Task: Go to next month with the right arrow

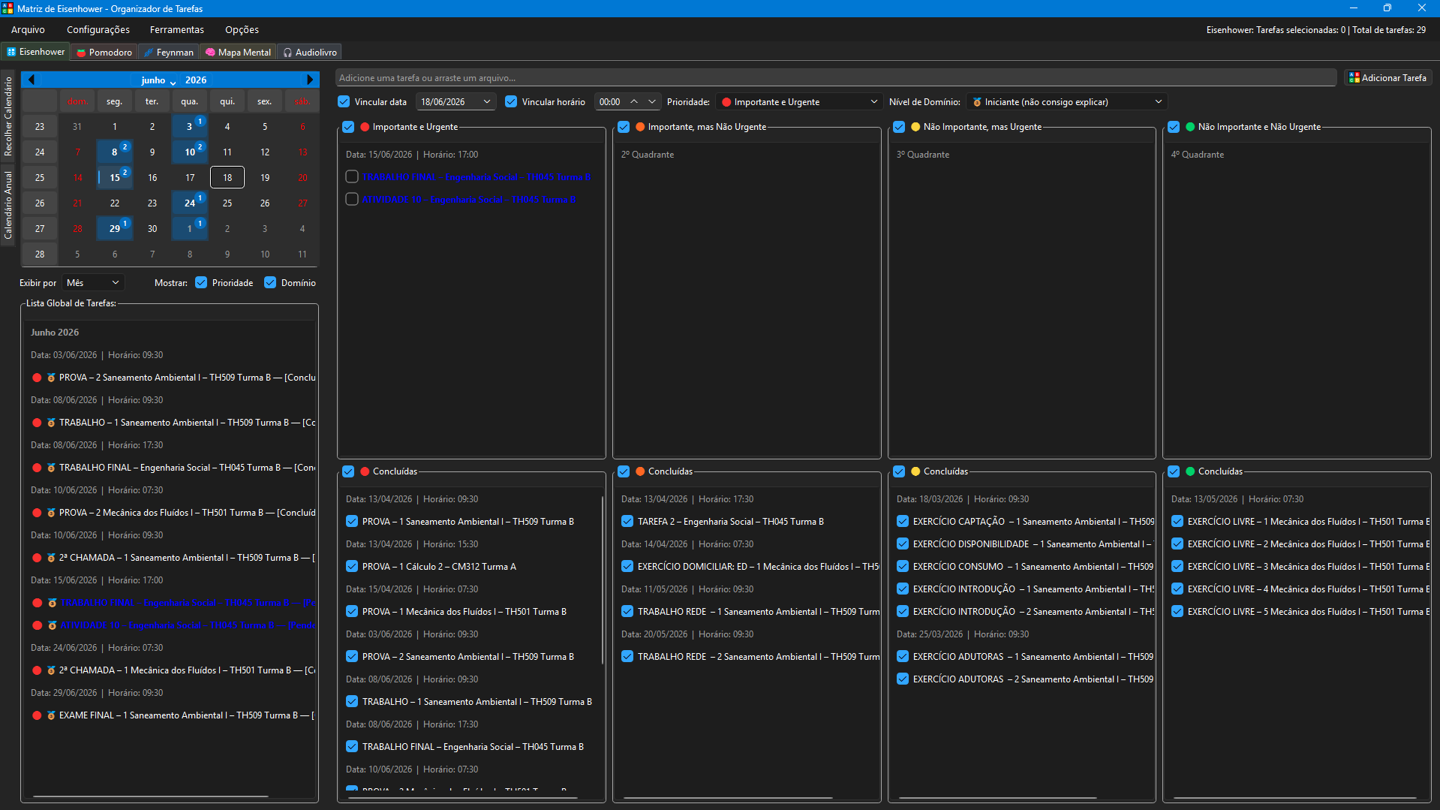Action: point(310,80)
